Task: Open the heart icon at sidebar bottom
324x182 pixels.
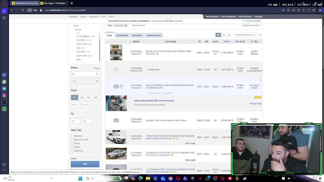Action: [4, 165]
